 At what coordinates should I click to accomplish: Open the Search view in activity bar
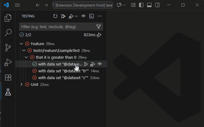(x=8, y=32)
